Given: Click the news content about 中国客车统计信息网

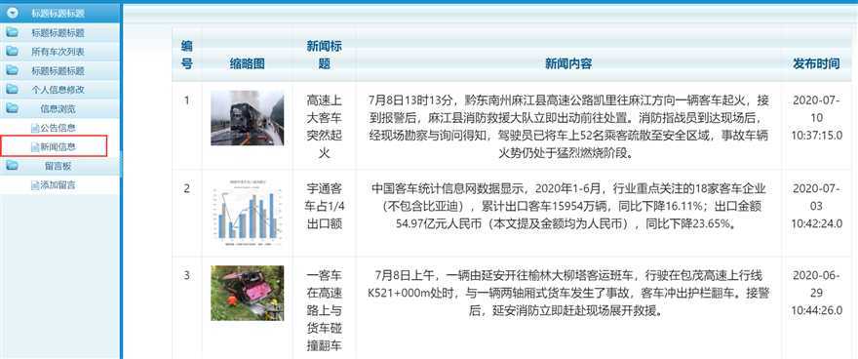Looking at the screenshot, I should click(568, 206).
